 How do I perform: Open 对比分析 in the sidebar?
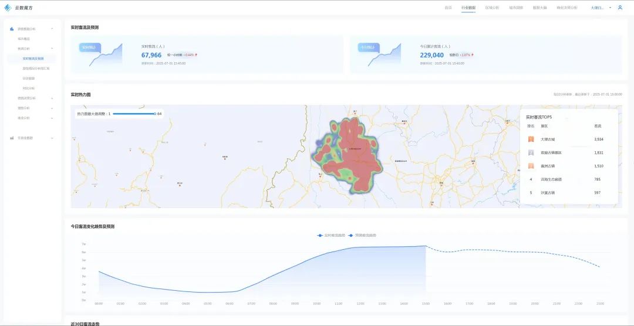point(29,88)
